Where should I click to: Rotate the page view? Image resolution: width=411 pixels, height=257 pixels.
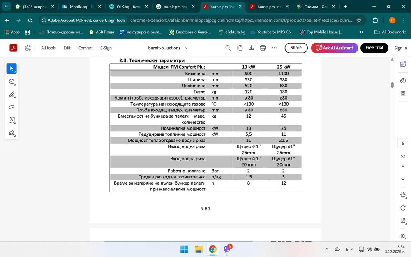(403, 208)
